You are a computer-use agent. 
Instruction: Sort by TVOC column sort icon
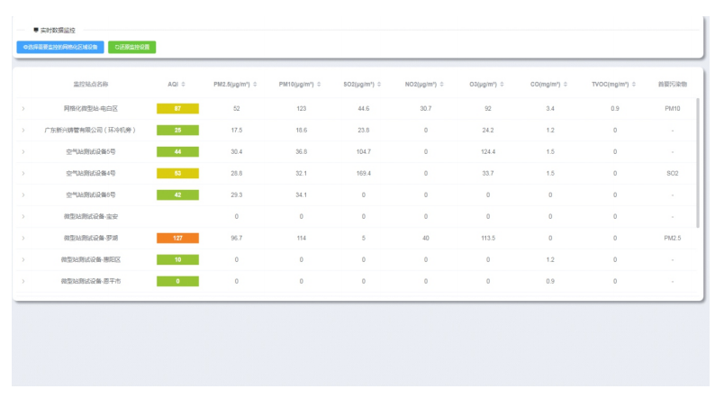pos(634,85)
